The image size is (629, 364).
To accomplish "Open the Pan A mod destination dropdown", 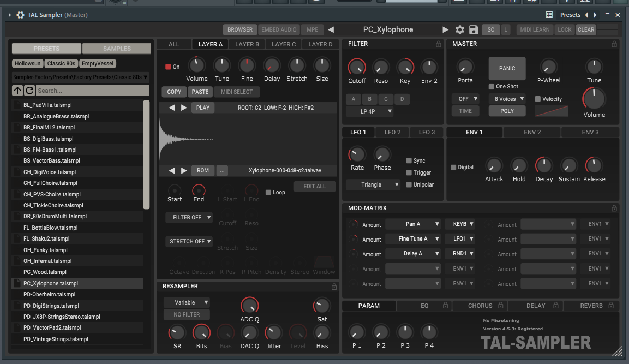I will [413, 224].
